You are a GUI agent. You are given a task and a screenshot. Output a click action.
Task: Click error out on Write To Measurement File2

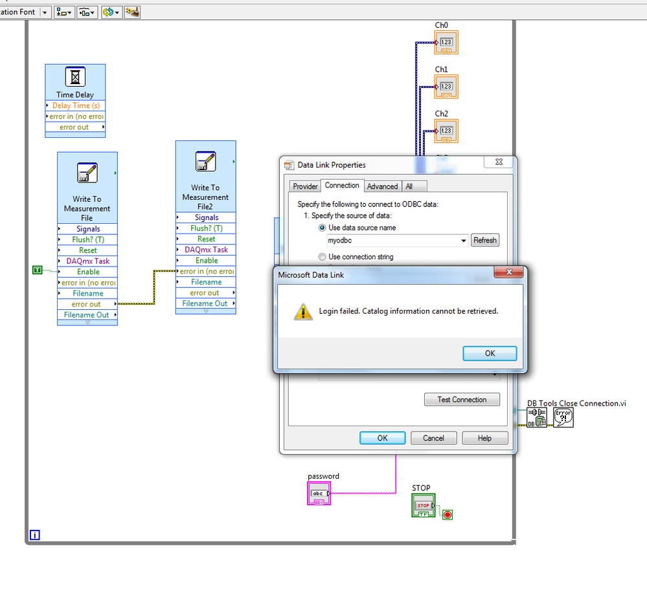pos(206,292)
